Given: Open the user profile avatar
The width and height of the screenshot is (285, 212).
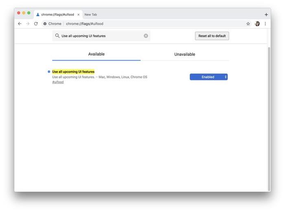Looking at the screenshot, I should tap(257, 24).
